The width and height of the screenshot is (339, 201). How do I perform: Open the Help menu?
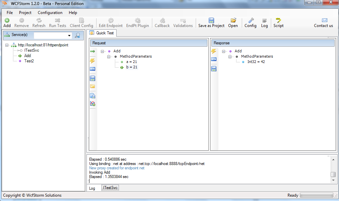coord(73,13)
